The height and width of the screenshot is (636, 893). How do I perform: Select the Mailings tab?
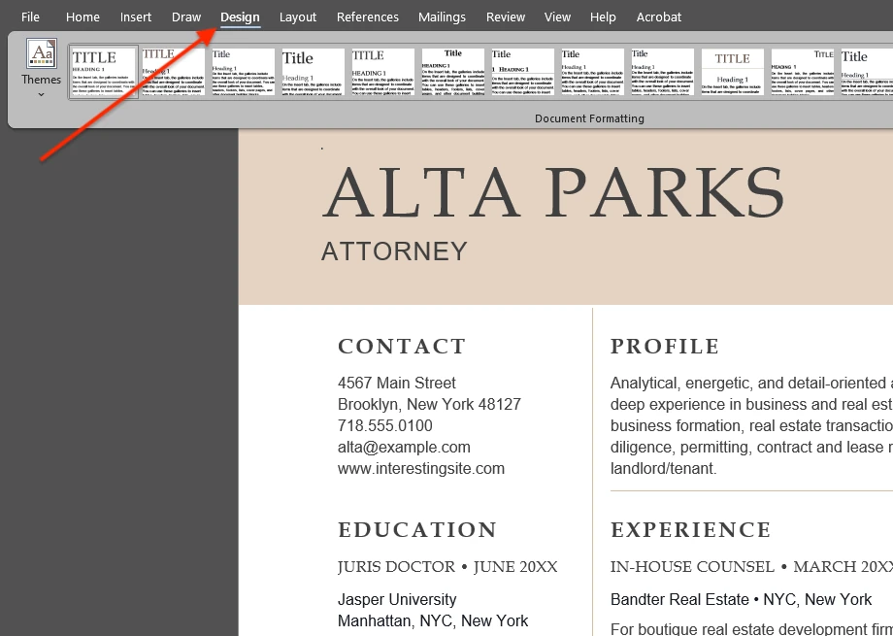442,17
